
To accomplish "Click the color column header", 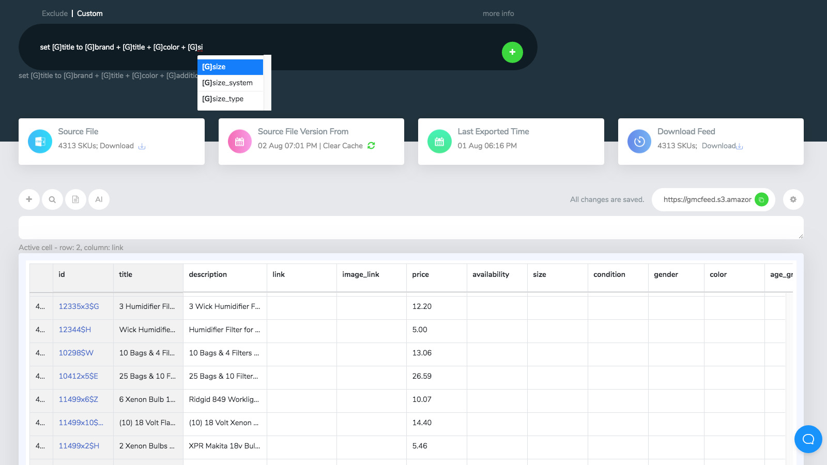I will (x=734, y=278).
